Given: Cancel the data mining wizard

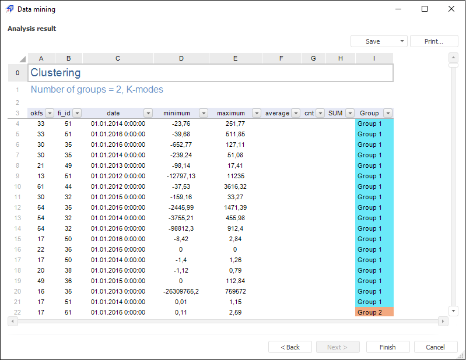Looking at the screenshot, I should [435, 347].
